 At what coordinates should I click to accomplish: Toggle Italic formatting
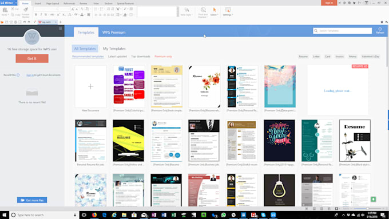[41, 15]
